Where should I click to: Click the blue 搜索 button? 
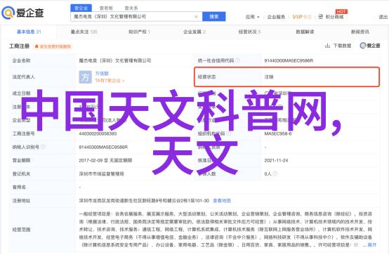pos(214,17)
